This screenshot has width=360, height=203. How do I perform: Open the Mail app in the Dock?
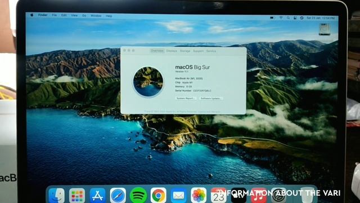click(179, 196)
